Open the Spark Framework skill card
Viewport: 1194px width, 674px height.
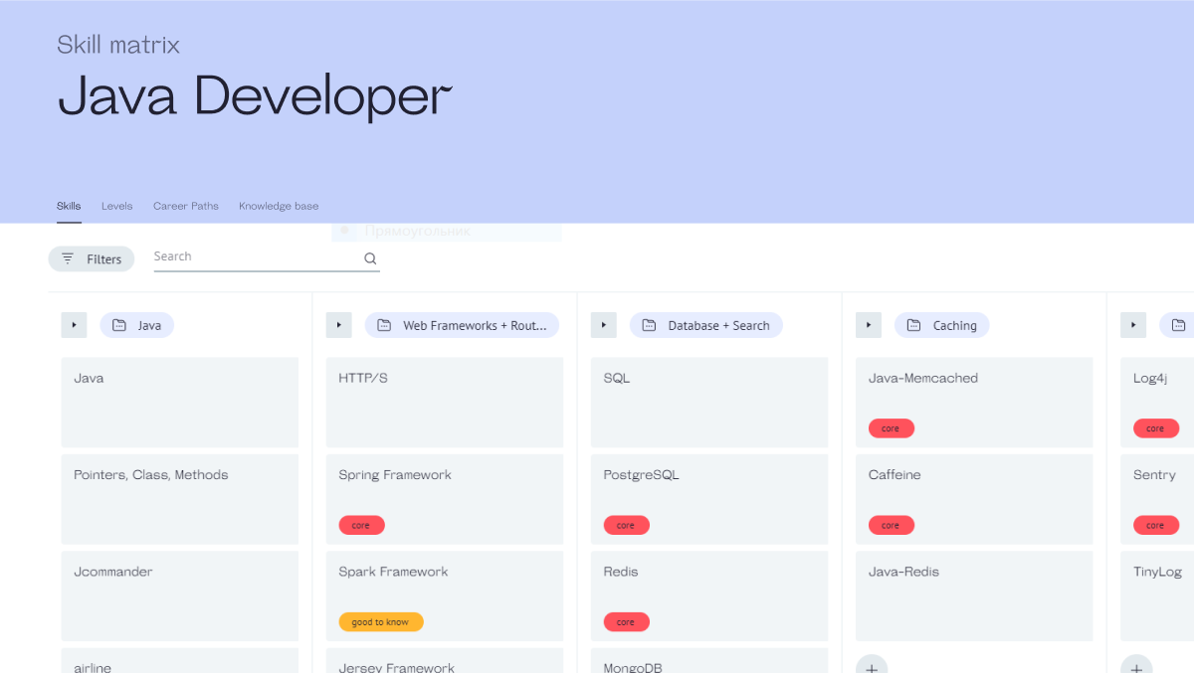point(445,595)
